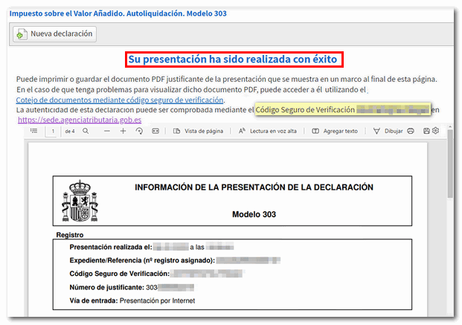The height and width of the screenshot is (325, 462).
Task: Open the Cotejo de documentos verification link
Action: coord(120,100)
